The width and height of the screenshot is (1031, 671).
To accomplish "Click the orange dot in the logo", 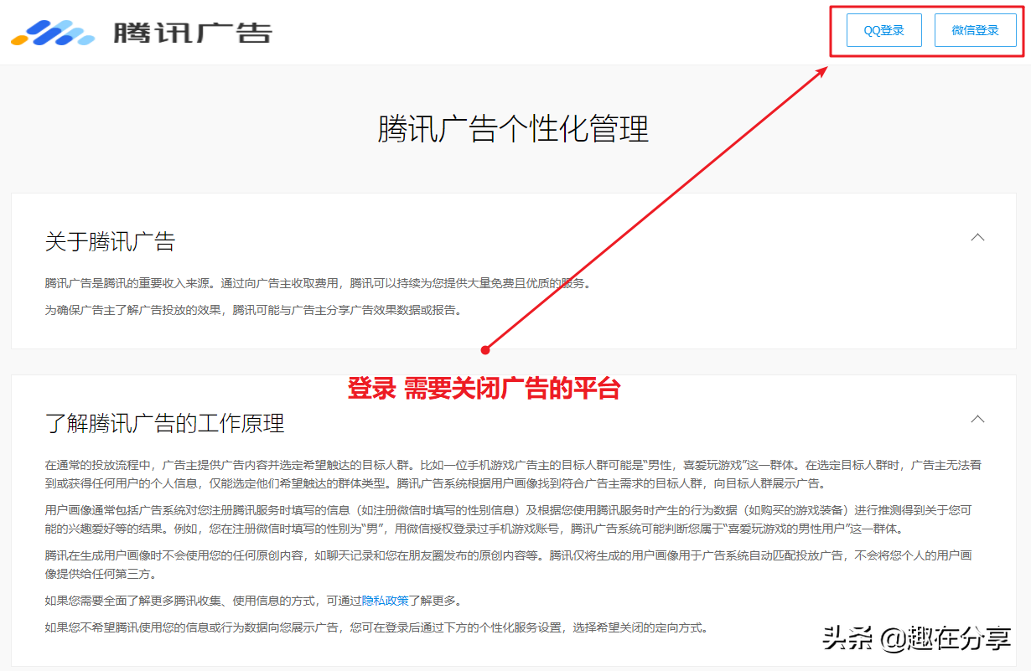I will tap(21, 39).
